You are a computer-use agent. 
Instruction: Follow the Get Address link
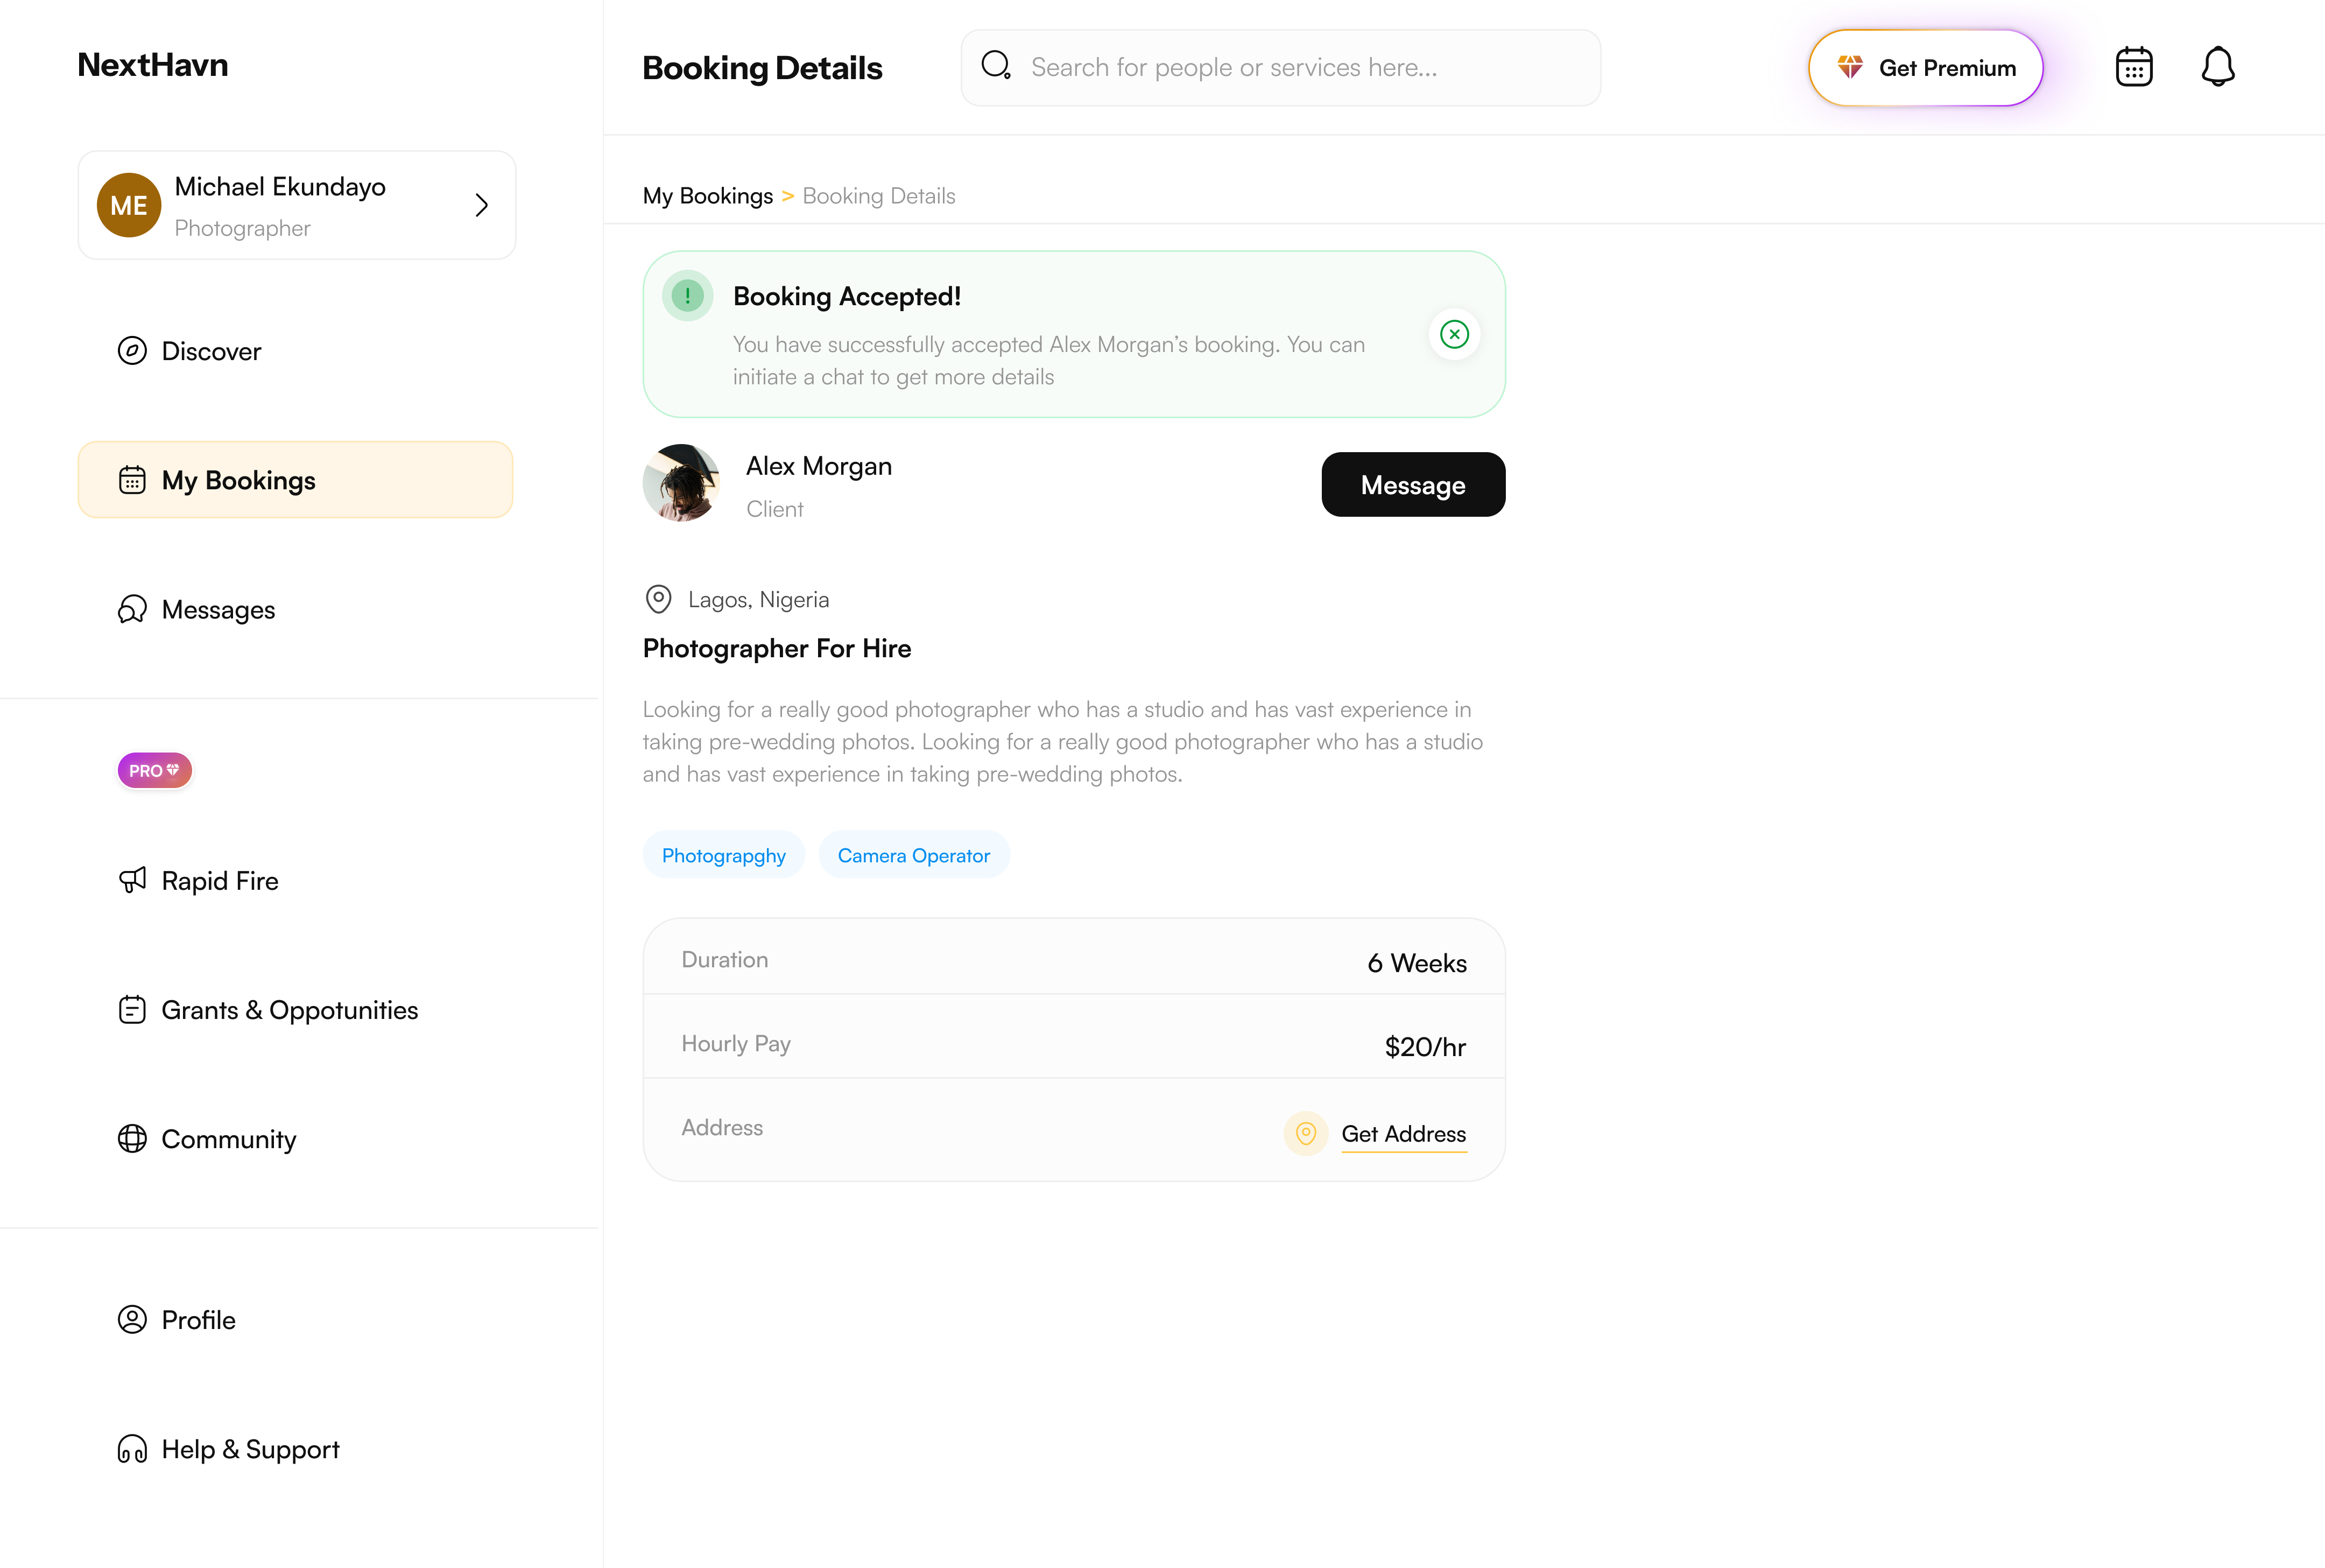[x=1404, y=1134]
